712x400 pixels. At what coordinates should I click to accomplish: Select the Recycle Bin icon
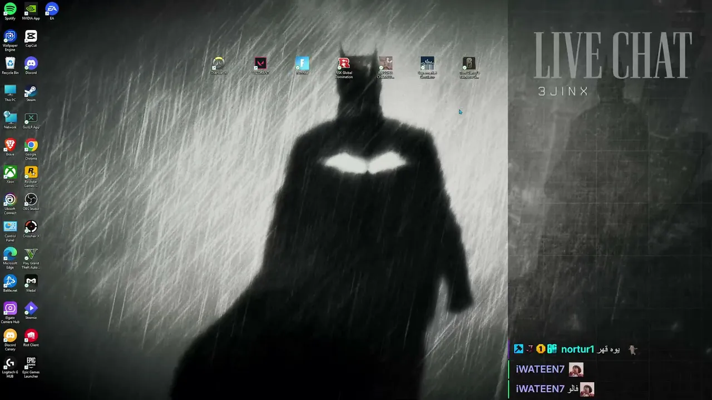[x=10, y=66]
